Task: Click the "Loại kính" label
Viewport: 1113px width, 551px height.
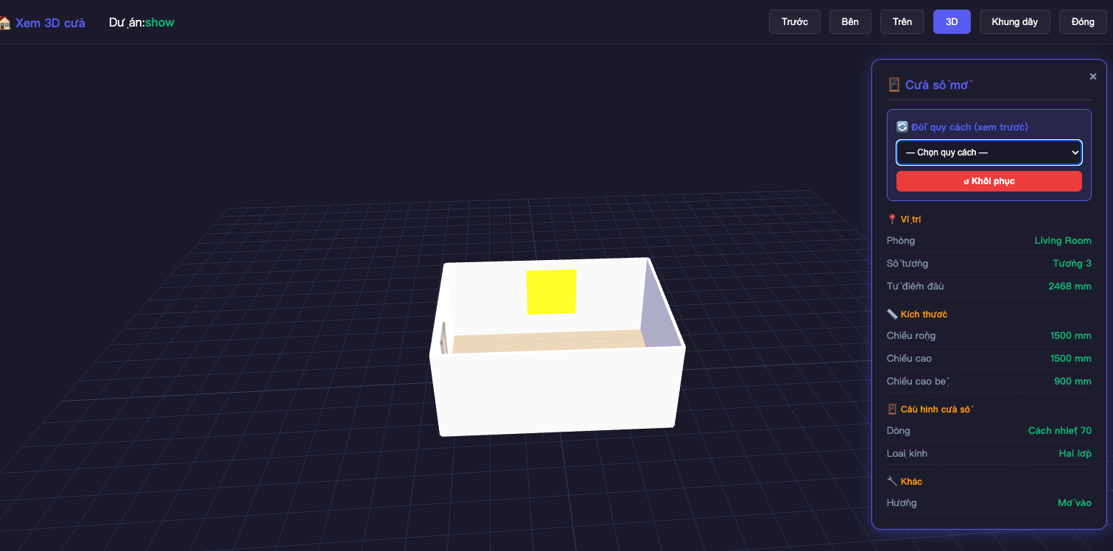Action: point(907,453)
